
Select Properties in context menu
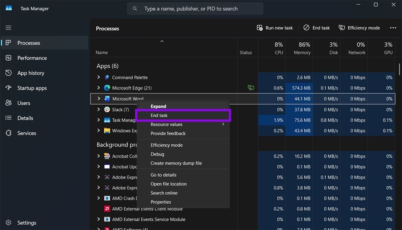click(x=183, y=202)
